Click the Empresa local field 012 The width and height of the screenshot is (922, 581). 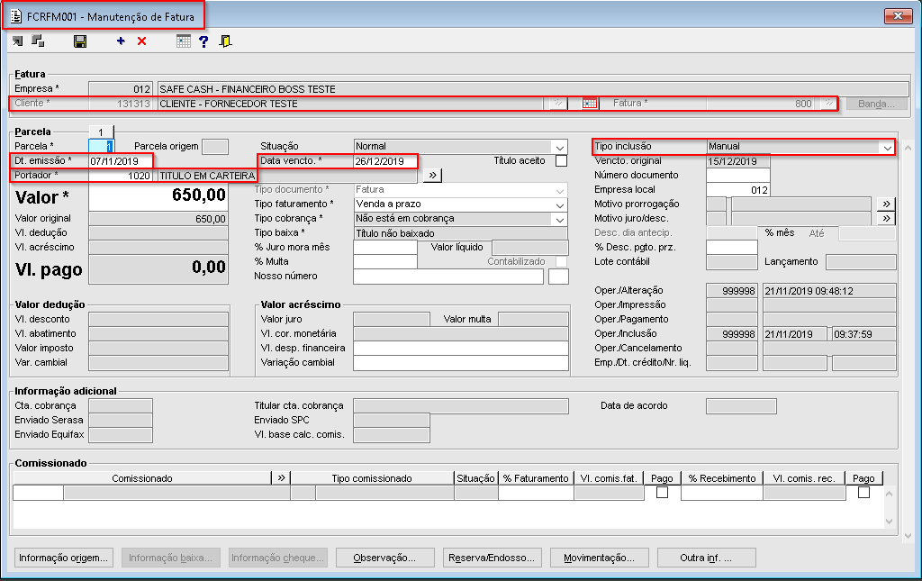point(738,190)
